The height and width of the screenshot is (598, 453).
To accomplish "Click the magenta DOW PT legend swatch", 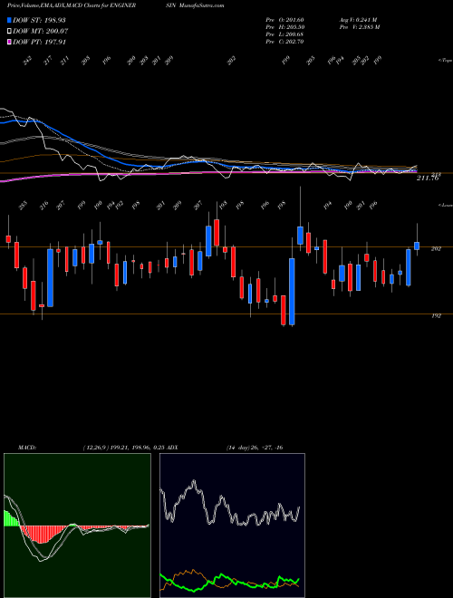I will pyautogui.click(x=9, y=42).
